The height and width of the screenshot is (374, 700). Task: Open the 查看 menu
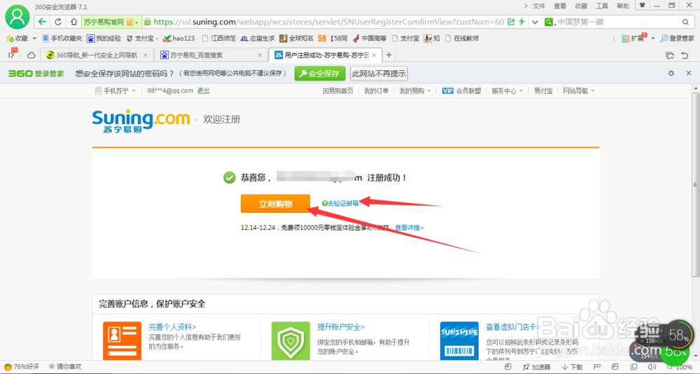(560, 6)
